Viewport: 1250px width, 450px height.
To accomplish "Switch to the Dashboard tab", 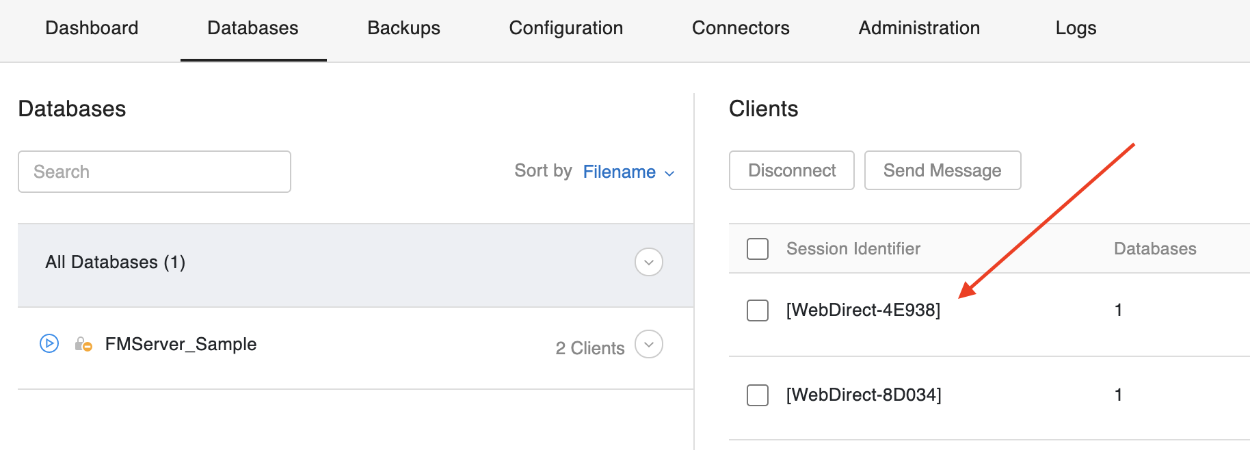I will click(x=92, y=28).
